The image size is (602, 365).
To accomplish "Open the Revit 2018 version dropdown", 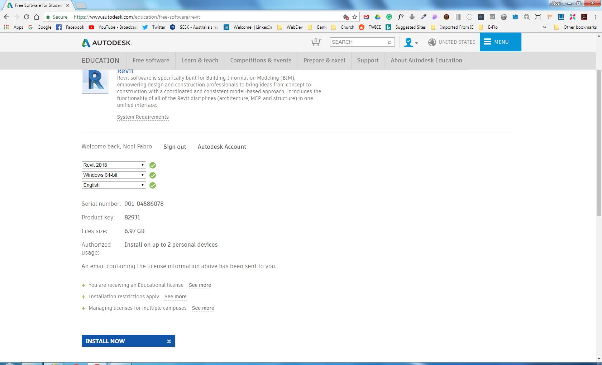I will 114,165.
